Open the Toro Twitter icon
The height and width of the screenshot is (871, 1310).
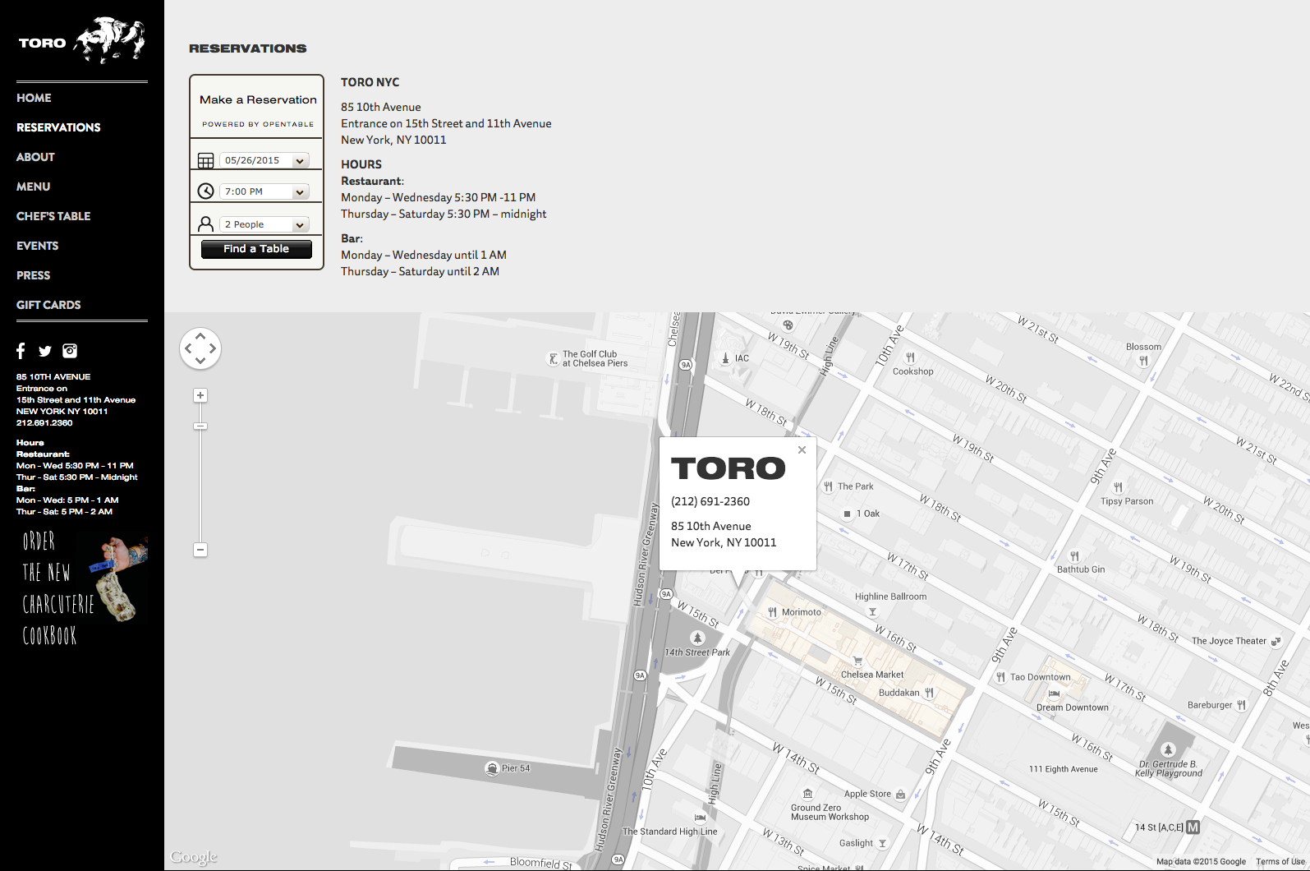click(x=45, y=352)
